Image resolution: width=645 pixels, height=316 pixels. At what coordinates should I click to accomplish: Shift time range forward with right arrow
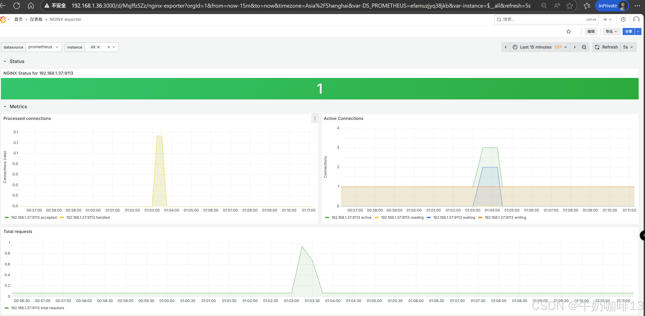pos(574,47)
